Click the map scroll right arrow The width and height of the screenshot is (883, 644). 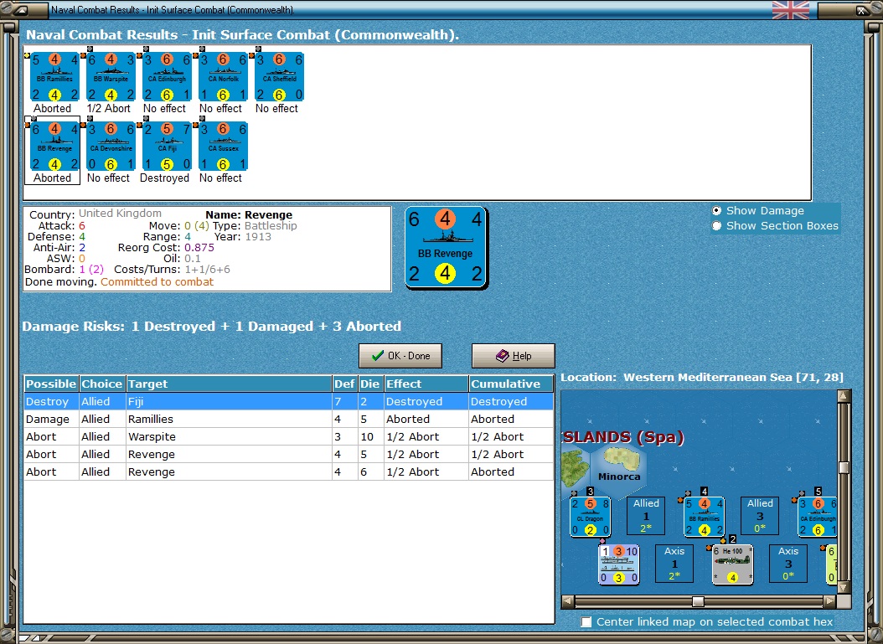[829, 601]
